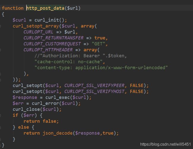Click the curl_exec function call

[x=58, y=97]
